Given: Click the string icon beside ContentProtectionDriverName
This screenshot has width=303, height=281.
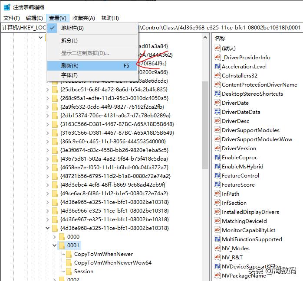Looking at the screenshot, I should coord(217,84).
